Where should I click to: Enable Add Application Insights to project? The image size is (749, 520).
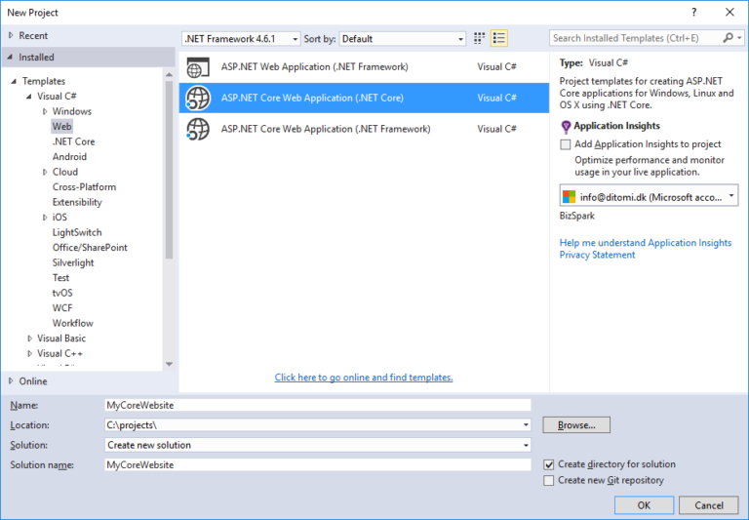[565, 144]
